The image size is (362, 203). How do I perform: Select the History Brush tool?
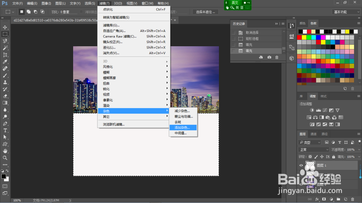click(5, 89)
